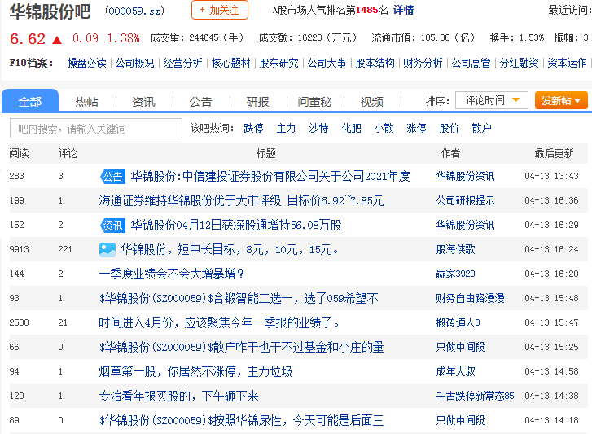
Task: Open post 按照华锦尿性，今天可能是后面三
Action: pyautogui.click(x=242, y=420)
